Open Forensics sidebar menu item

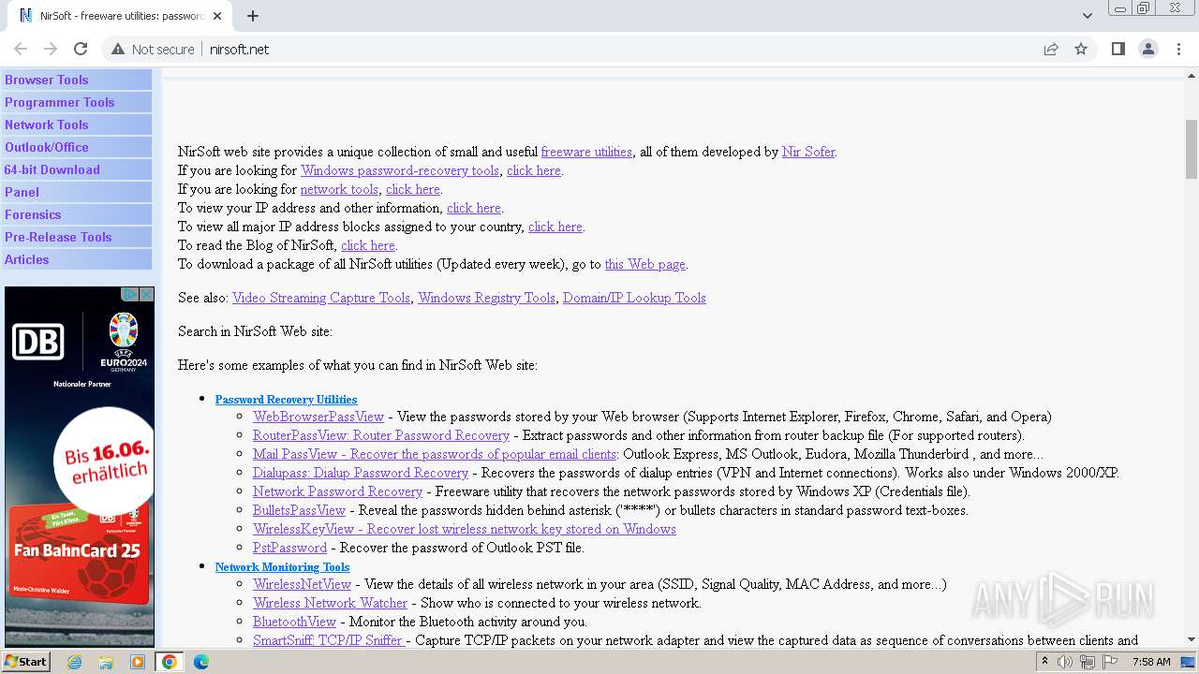coord(77,214)
